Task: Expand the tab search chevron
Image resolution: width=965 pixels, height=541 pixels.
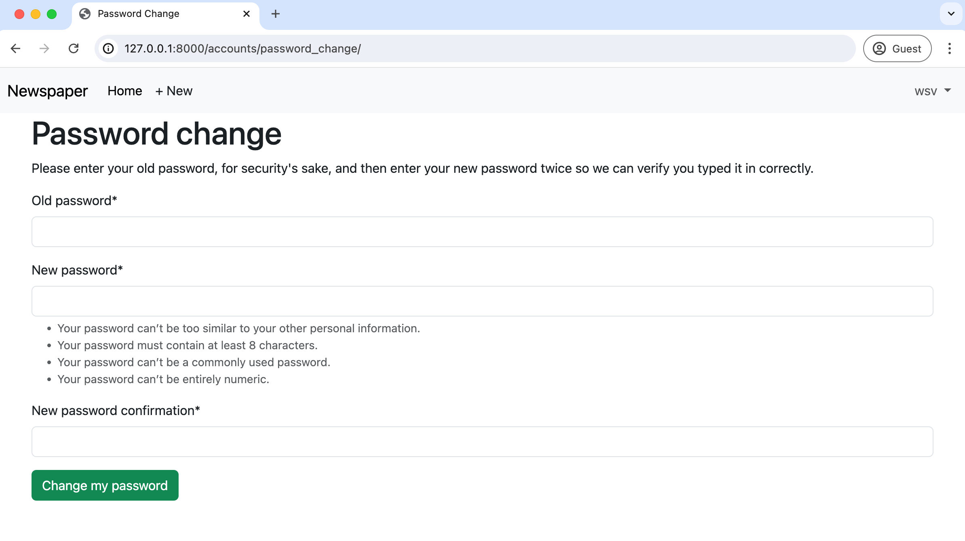Action: pyautogui.click(x=951, y=14)
